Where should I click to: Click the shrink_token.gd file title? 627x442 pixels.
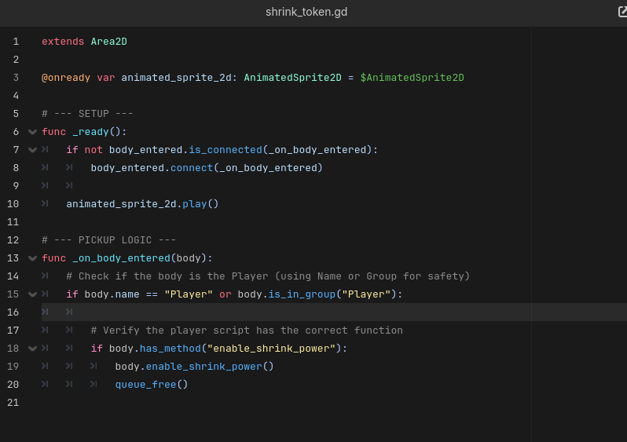(x=306, y=12)
